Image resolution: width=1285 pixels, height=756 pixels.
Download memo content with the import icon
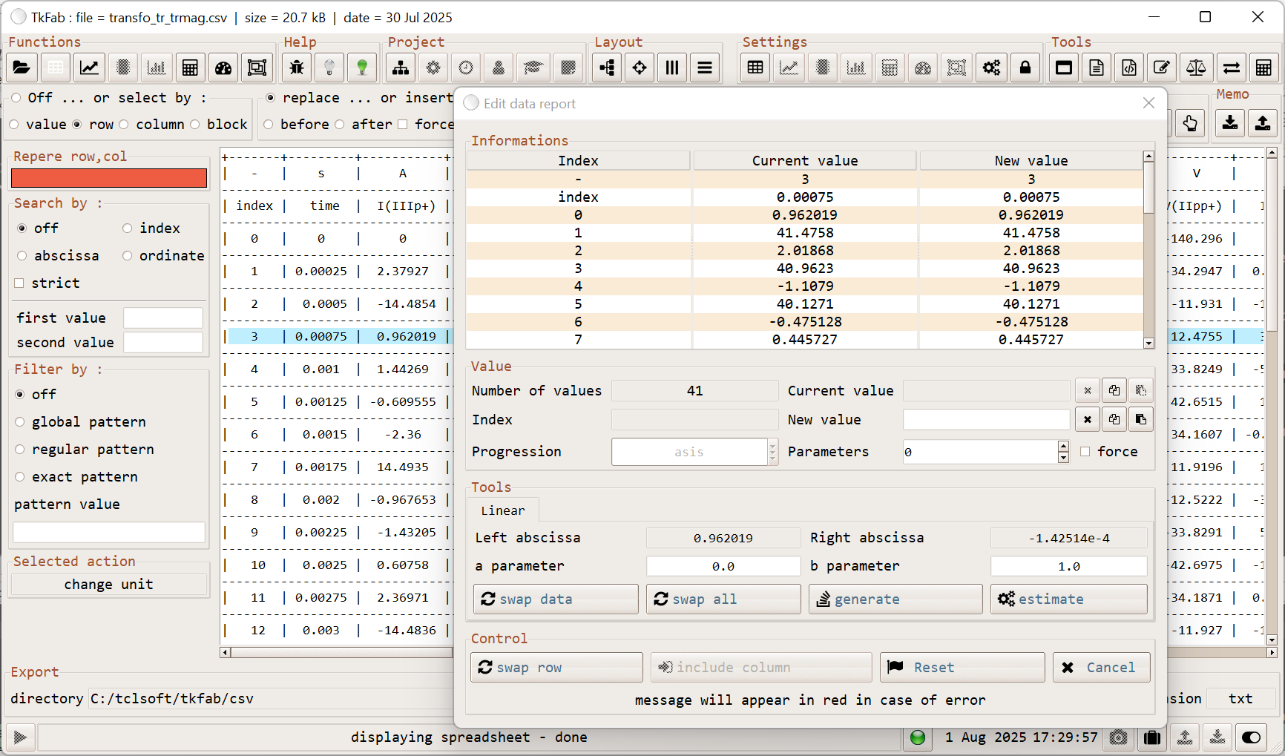click(1229, 123)
